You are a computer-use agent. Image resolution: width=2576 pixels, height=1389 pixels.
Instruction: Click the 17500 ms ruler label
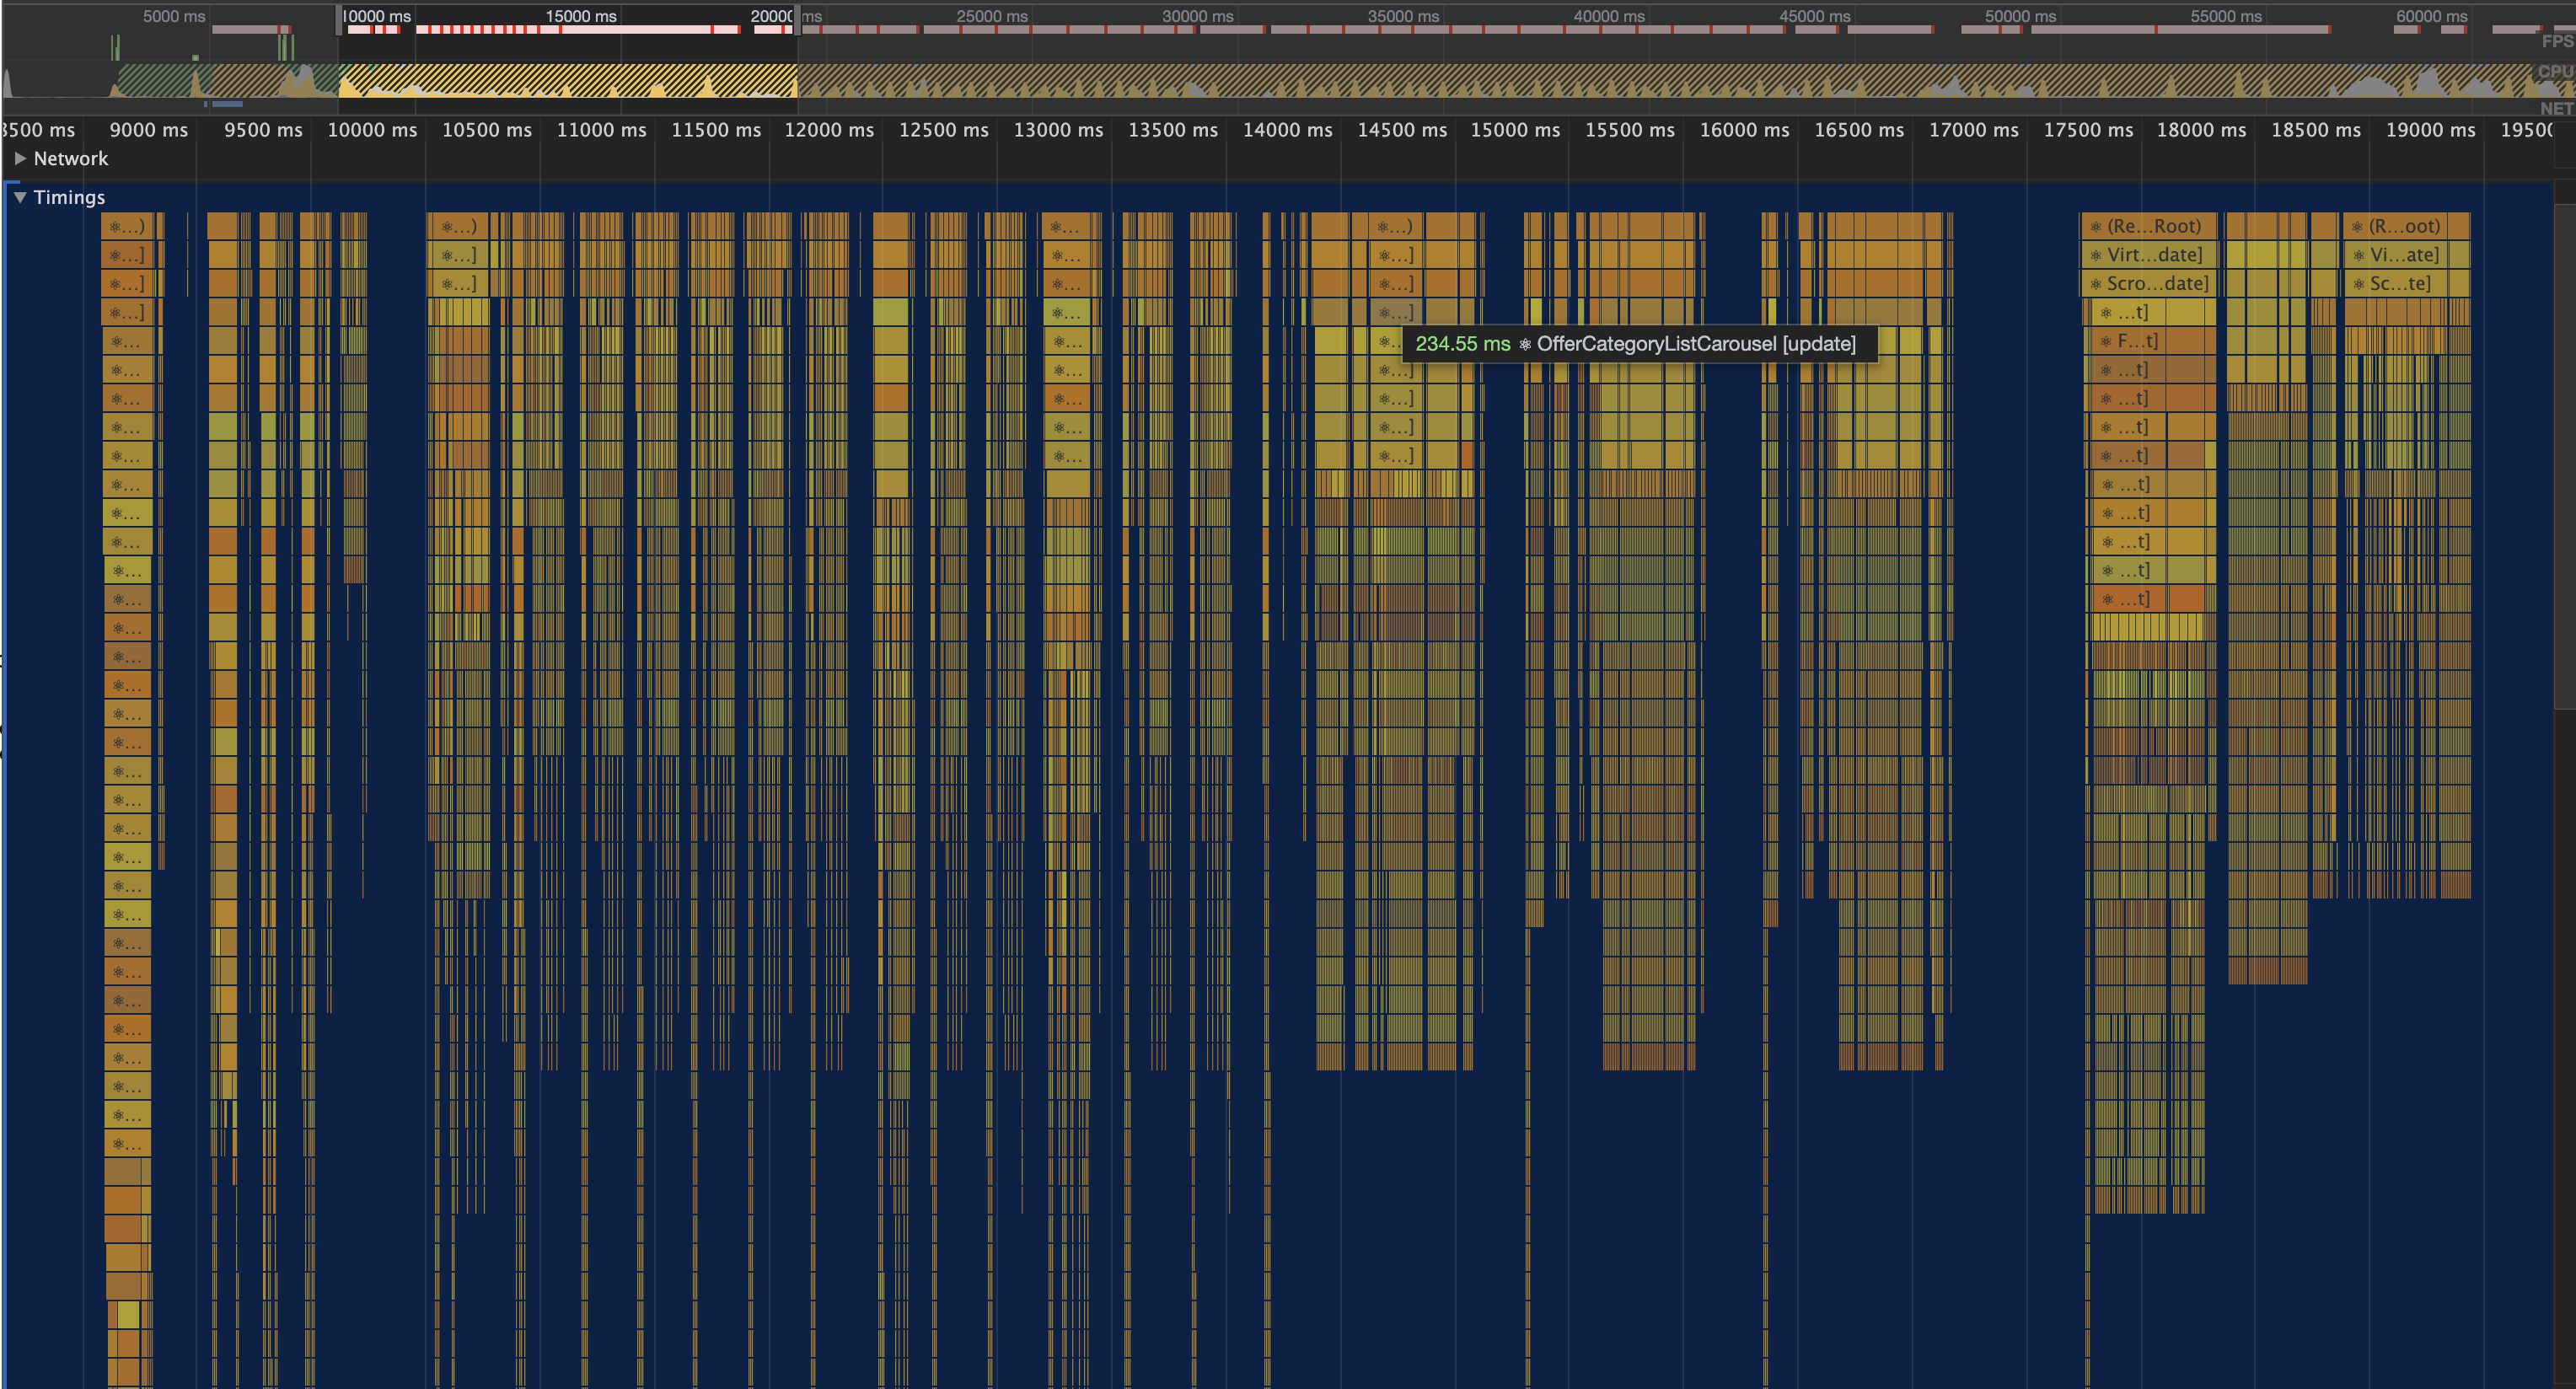click(x=2089, y=130)
